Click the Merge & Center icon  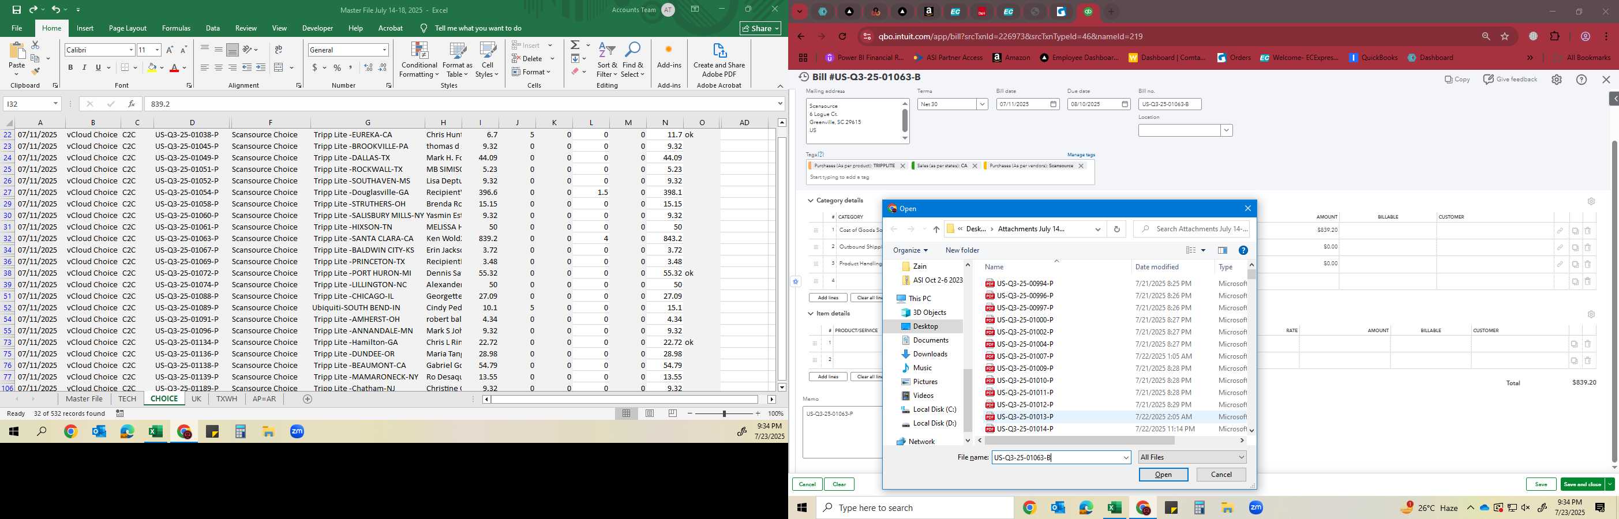tap(279, 67)
